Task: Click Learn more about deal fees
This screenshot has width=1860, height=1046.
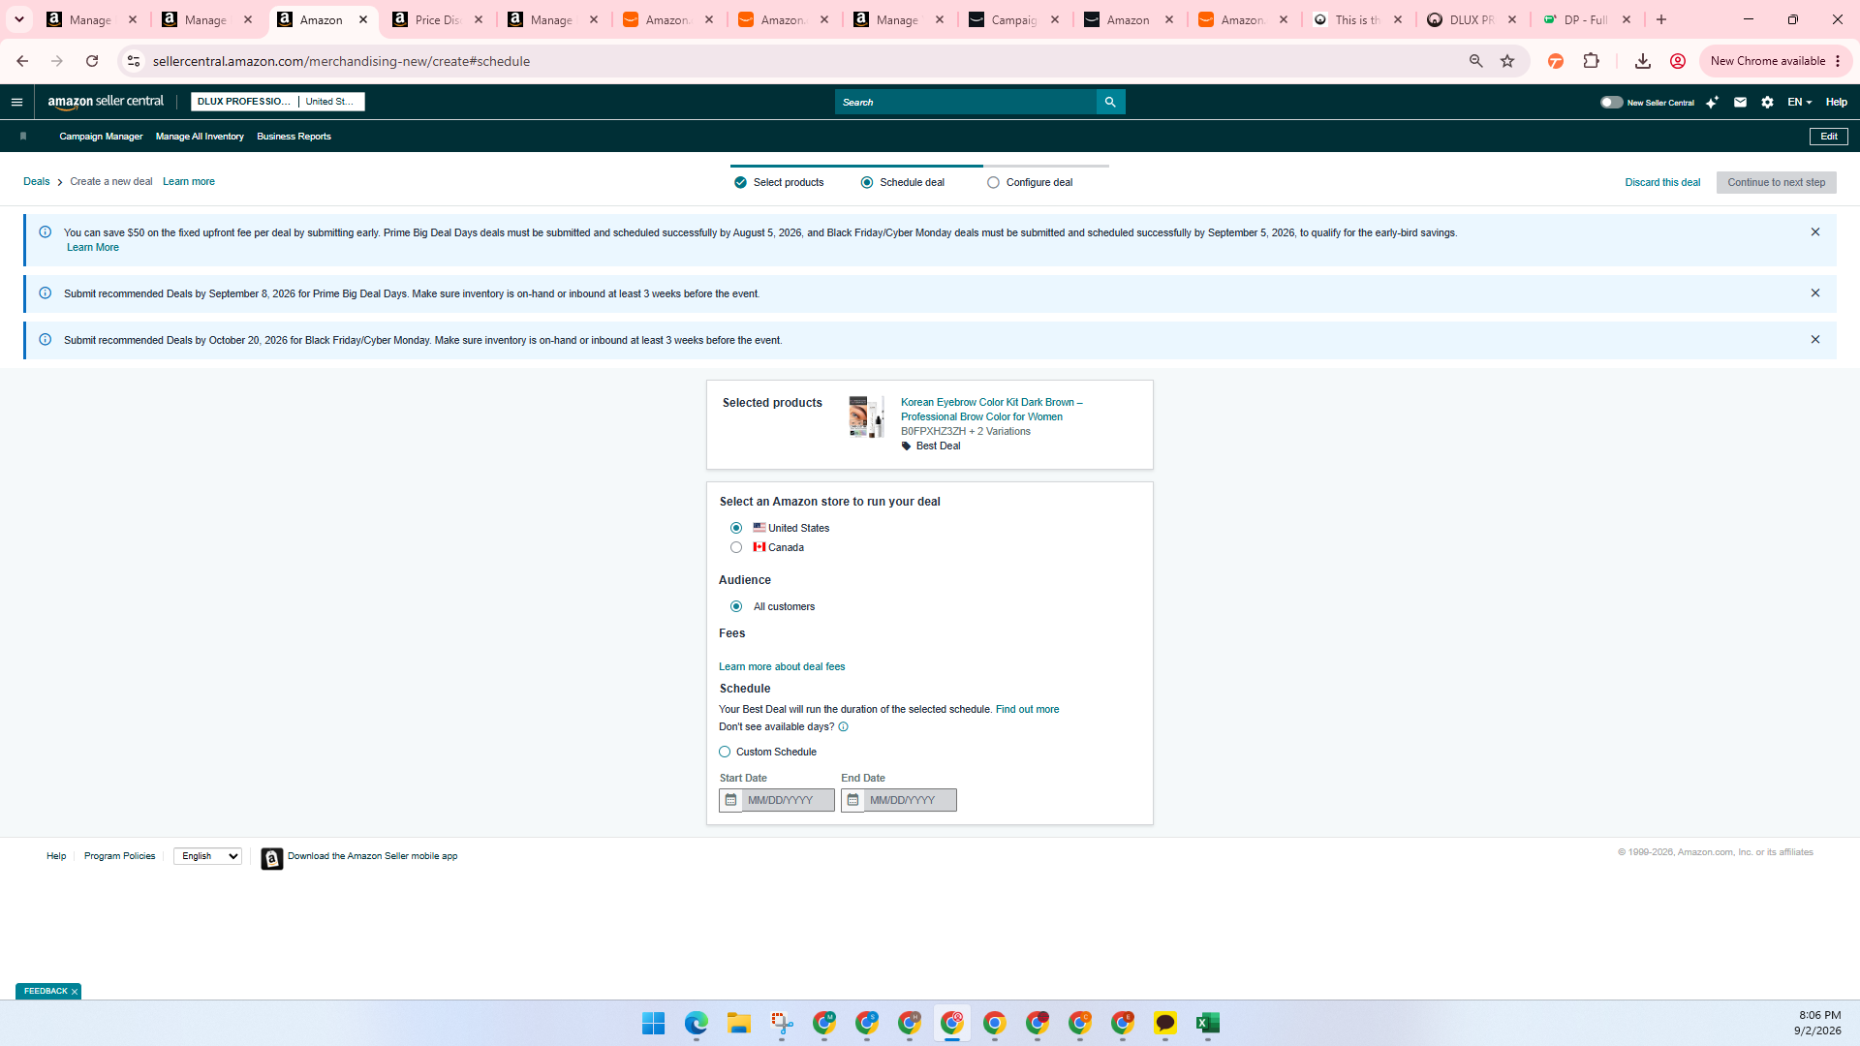Action: pos(782,667)
